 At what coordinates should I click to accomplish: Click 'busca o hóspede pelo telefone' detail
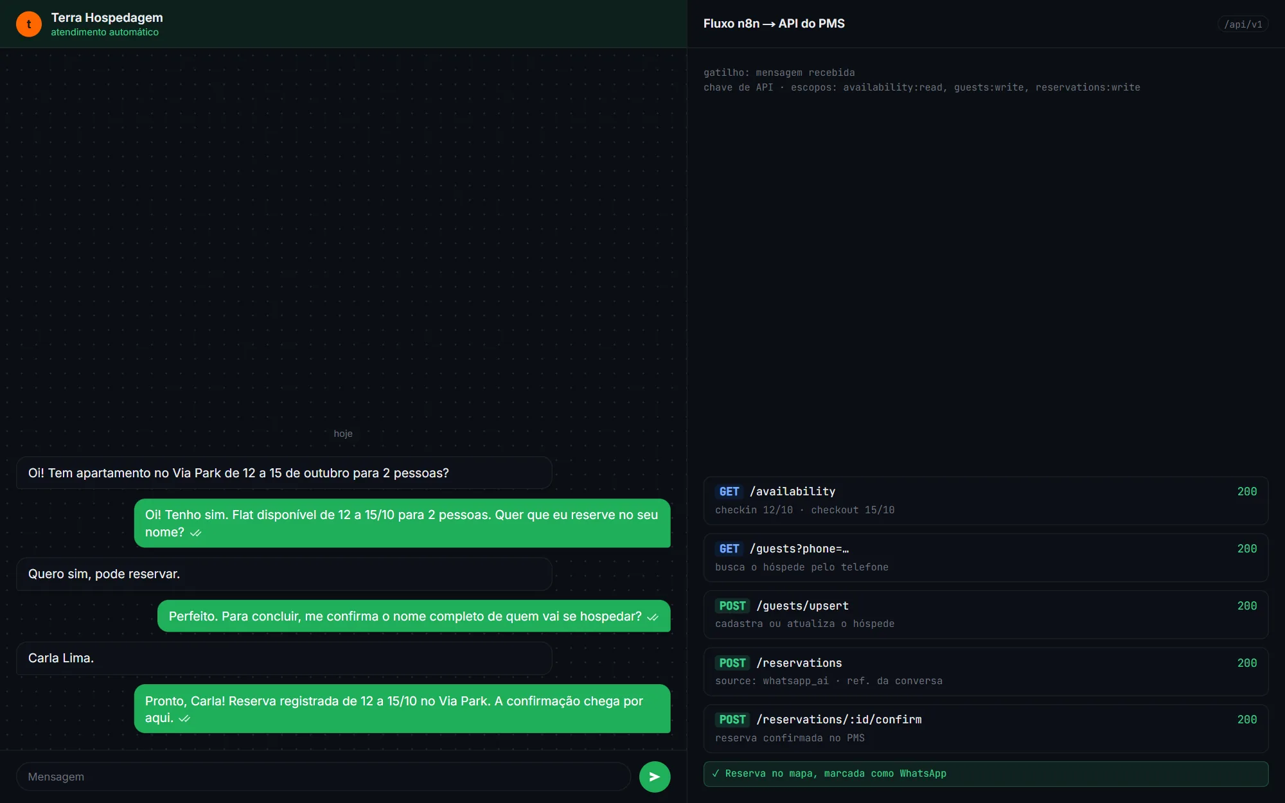802,567
